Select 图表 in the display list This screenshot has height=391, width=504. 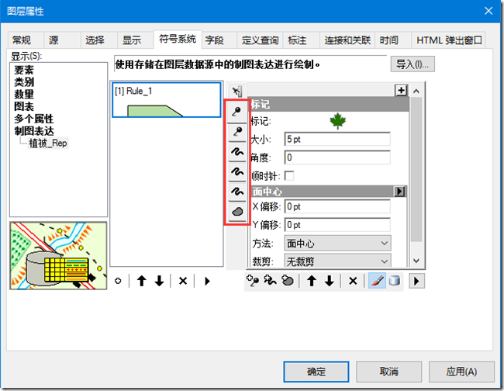pyautogui.click(x=24, y=107)
